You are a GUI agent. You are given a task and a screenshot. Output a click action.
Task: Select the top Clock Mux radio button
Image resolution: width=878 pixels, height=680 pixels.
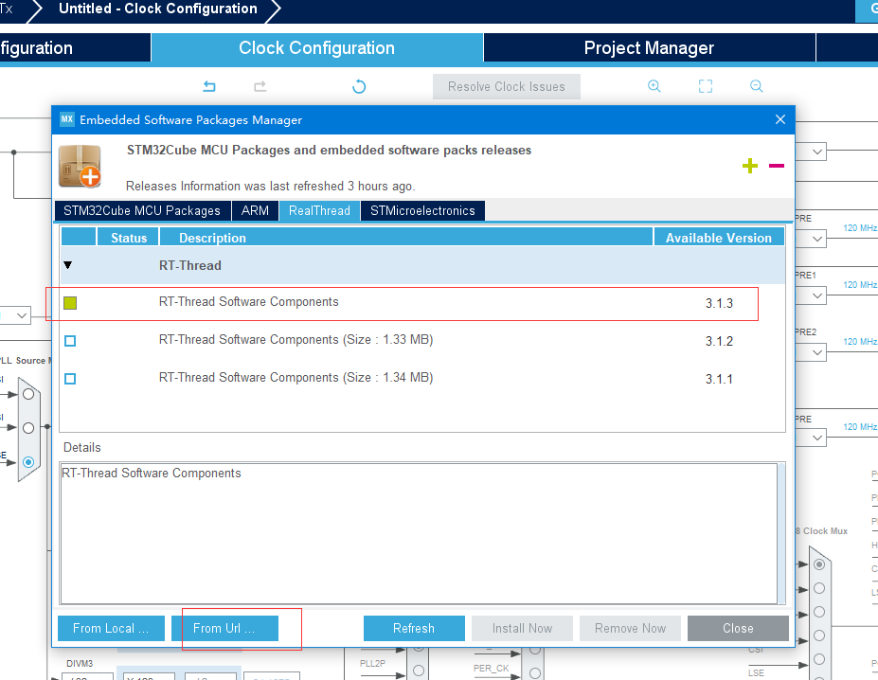(818, 564)
